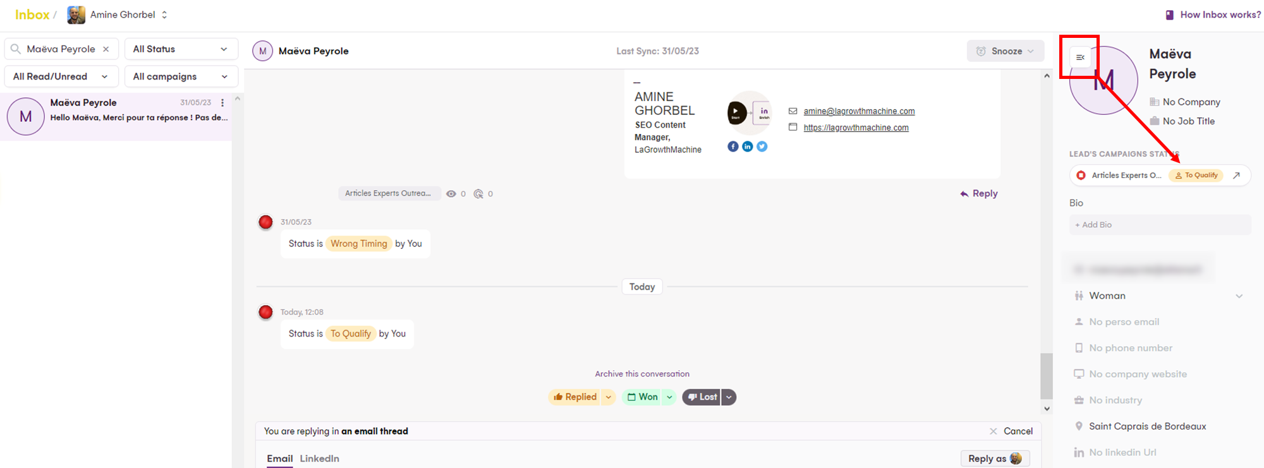Screen dimensions: 1264x468
Task: Click the conversation scrollbar down arrow
Action: pos(1047,409)
